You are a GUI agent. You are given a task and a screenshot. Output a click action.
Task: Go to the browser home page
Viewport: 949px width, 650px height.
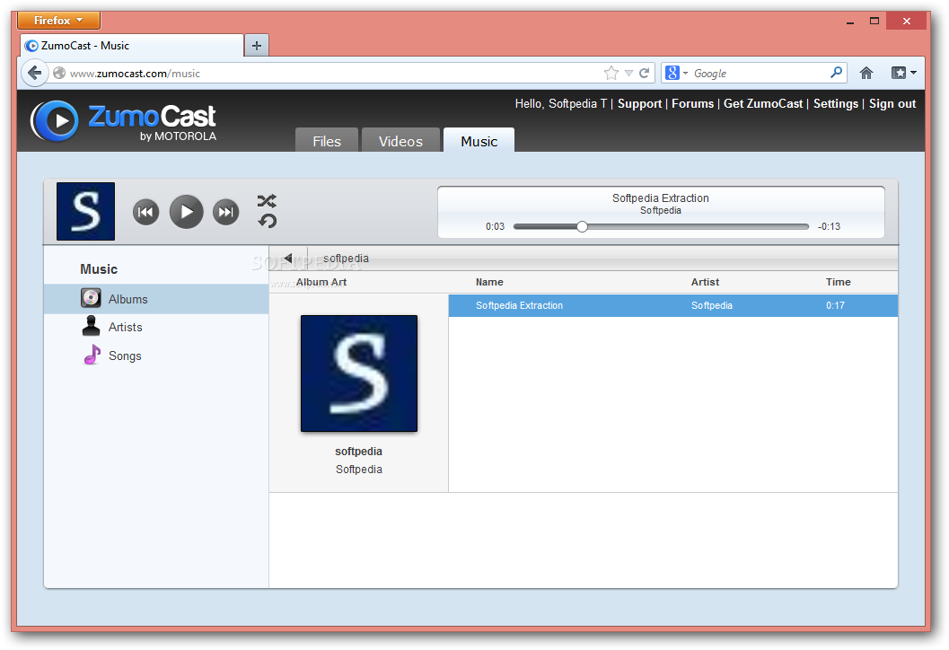coord(866,74)
